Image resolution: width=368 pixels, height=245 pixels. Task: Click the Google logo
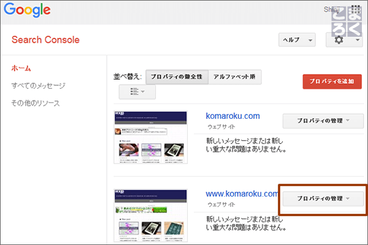click(27, 10)
